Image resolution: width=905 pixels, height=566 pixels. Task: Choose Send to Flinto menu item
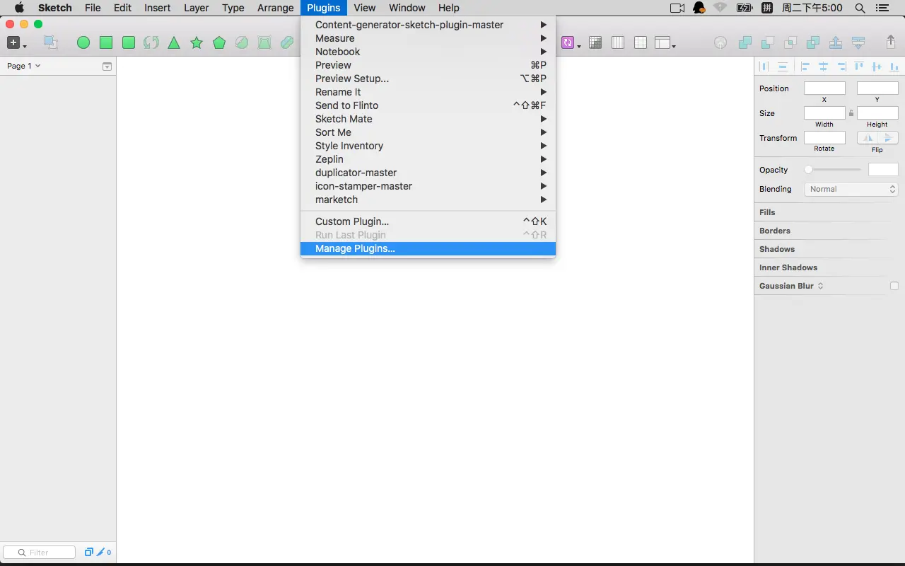[x=428, y=105]
